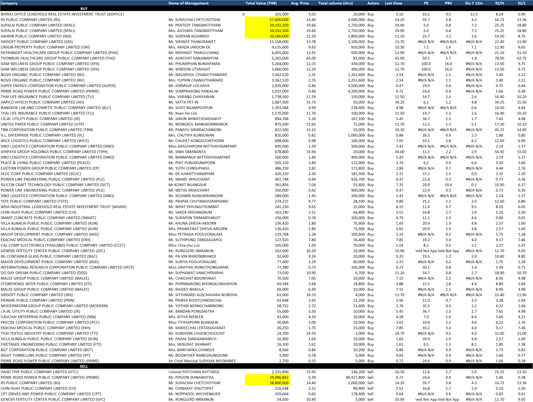533x402 pixels.
Task: Select Colonel PATCHARA RATTAKUL name cell
Action: [x=194, y=372]
